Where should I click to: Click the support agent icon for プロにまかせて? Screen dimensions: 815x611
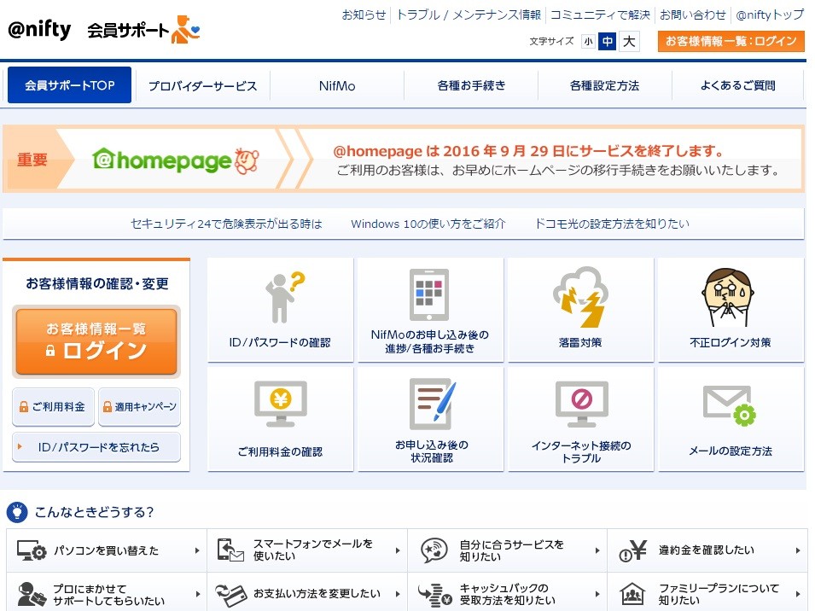pos(32,595)
